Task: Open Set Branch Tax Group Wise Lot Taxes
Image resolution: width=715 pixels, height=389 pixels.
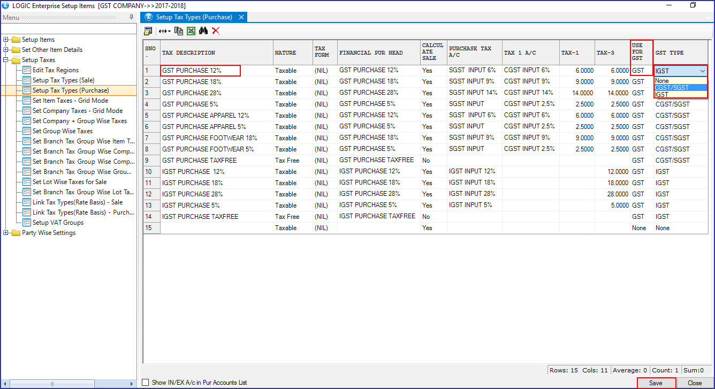Action: [x=83, y=192]
